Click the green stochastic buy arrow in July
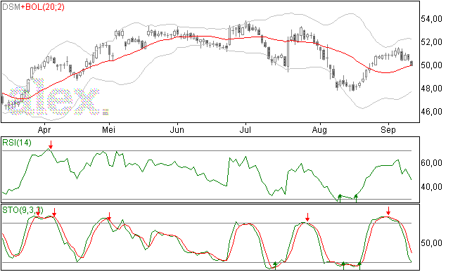This screenshot has height=272, width=453. 275,266
